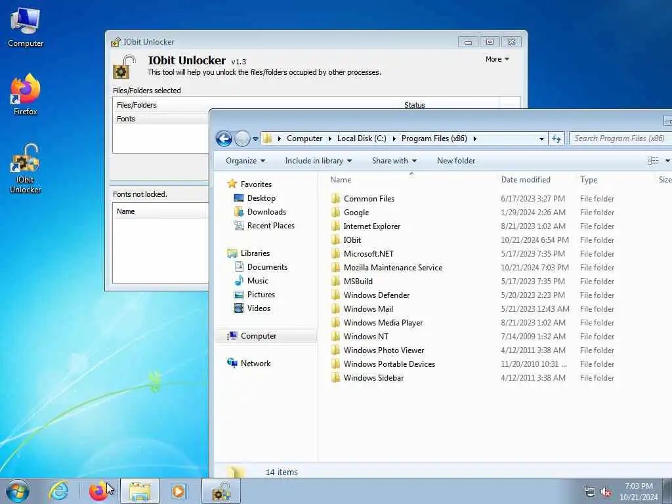Select the Windows Mail folder
This screenshot has height=504, width=672.
click(x=368, y=308)
